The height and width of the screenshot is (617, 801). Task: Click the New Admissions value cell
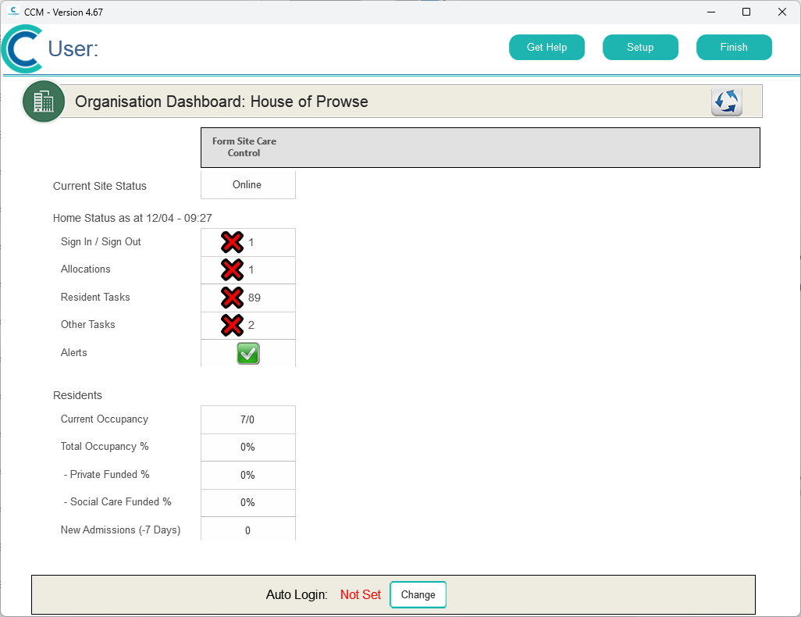pos(247,530)
